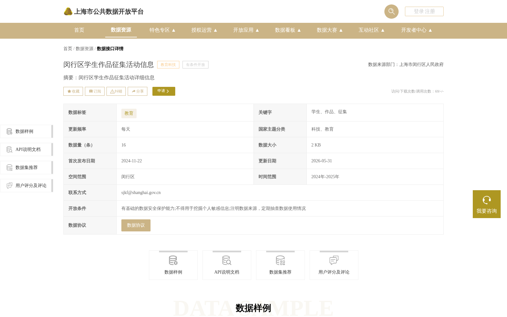Screen dimensions: 507x317
Task: Click the 访问/下载次数/调用次数 statistics text
Action: [417, 91]
